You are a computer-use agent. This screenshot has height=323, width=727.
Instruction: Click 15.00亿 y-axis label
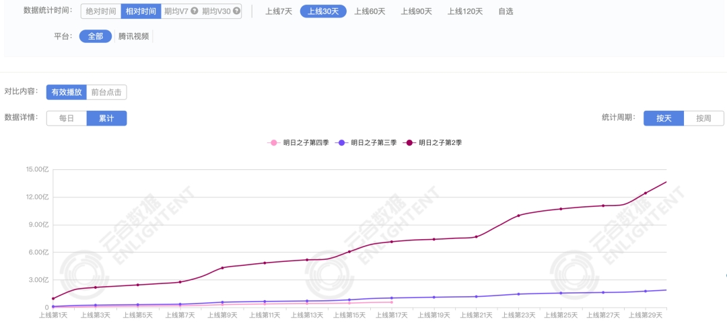tap(38, 170)
